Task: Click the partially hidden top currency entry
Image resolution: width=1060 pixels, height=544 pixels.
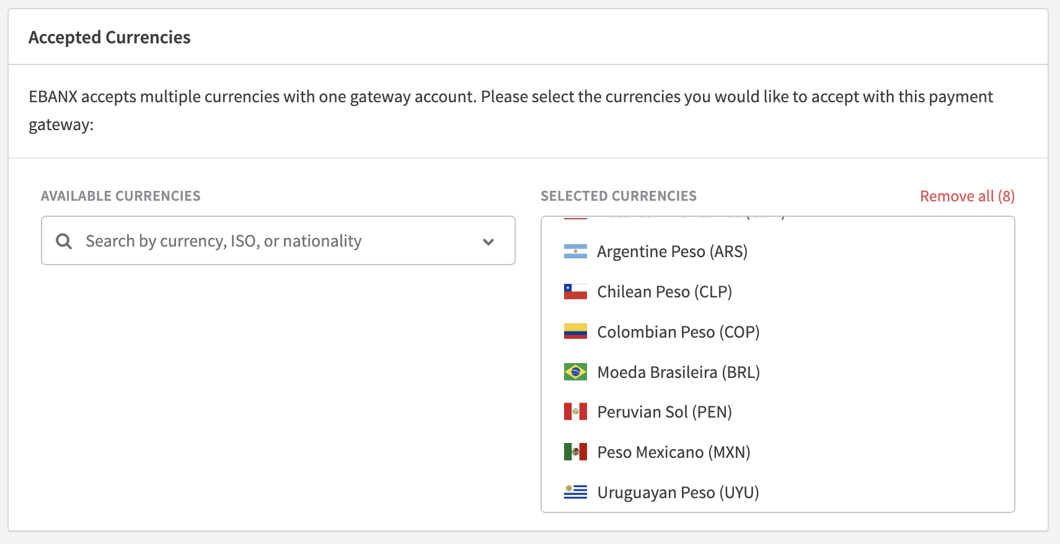Action: pyautogui.click(x=682, y=218)
